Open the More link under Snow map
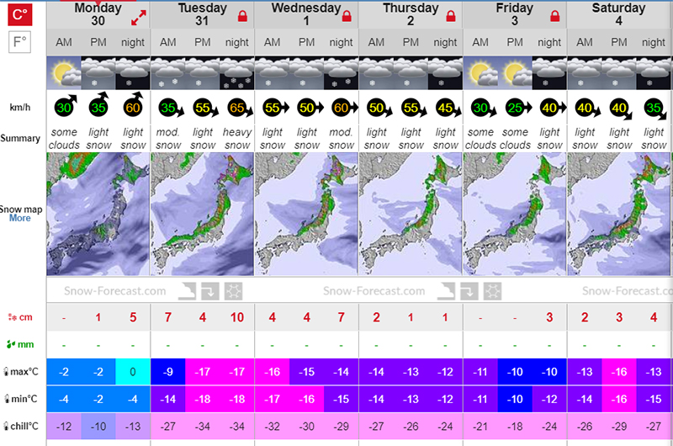 pyautogui.click(x=20, y=218)
